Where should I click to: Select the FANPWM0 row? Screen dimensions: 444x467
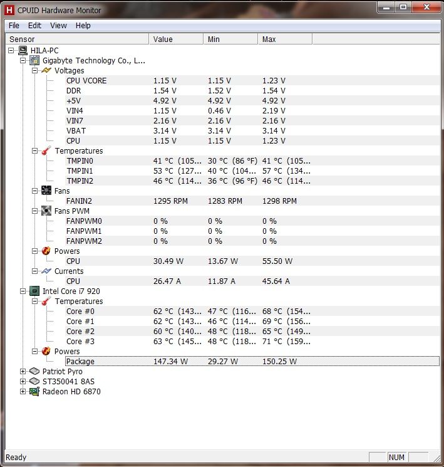pos(252,221)
